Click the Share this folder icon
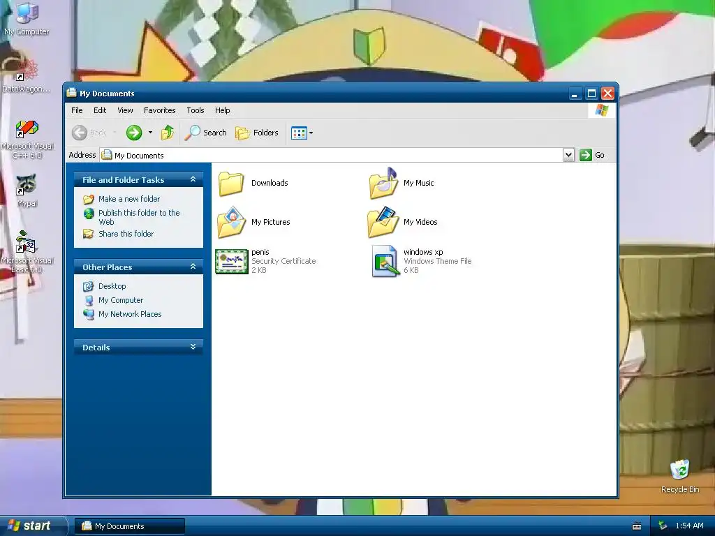 [89, 234]
